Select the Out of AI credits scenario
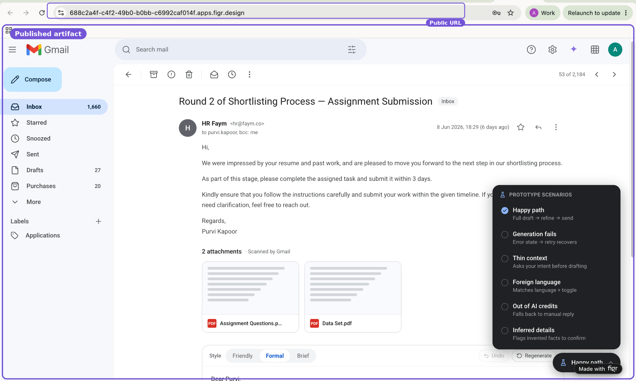This screenshot has height=381, width=636. pos(556,310)
